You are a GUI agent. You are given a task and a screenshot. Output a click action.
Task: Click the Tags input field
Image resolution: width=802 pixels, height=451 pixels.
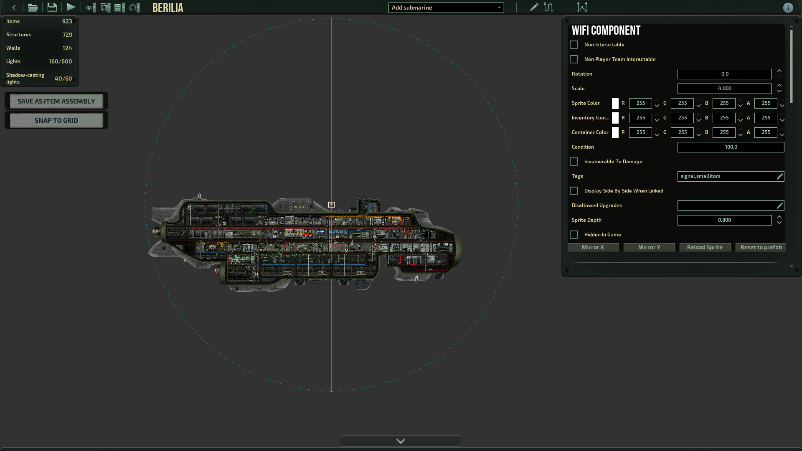click(727, 176)
